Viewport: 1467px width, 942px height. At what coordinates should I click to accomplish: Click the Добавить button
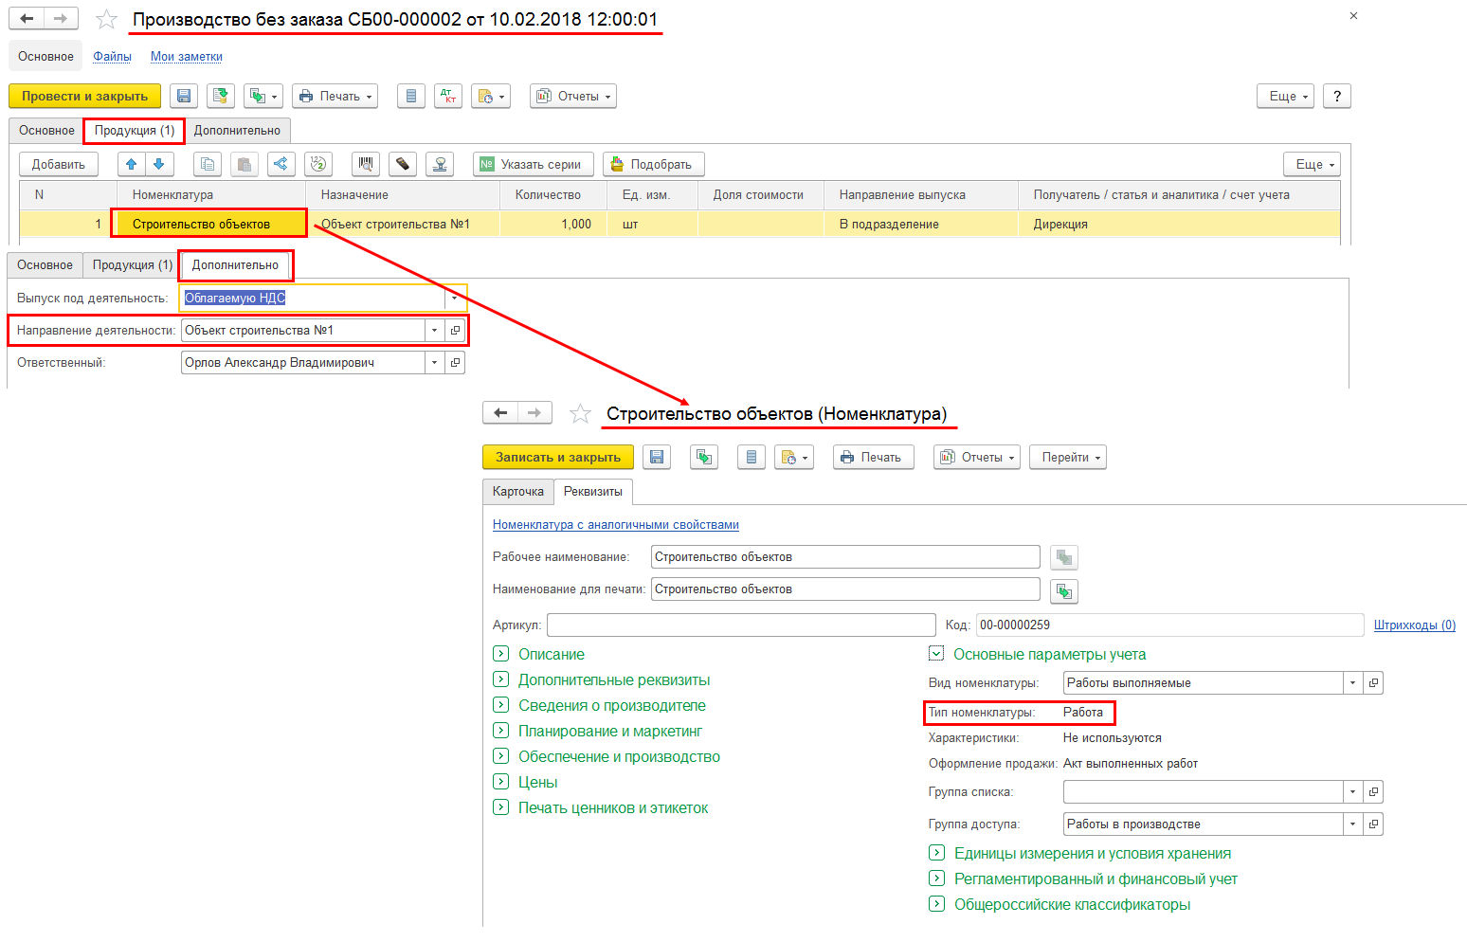pyautogui.click(x=59, y=164)
